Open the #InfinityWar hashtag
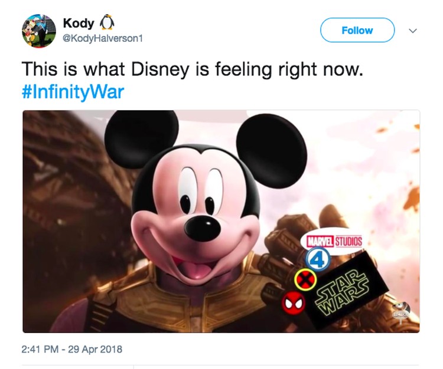443x369 pixels. [73, 92]
